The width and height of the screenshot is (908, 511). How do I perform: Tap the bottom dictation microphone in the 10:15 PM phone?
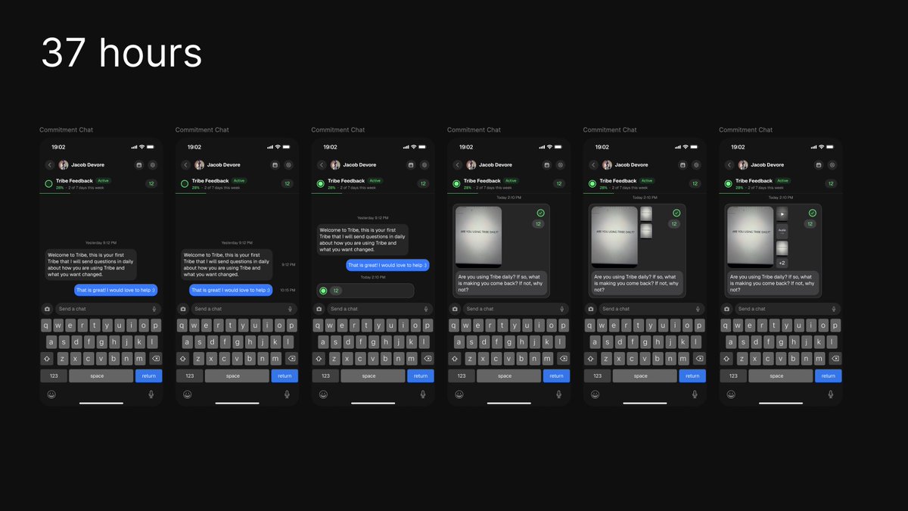(287, 394)
